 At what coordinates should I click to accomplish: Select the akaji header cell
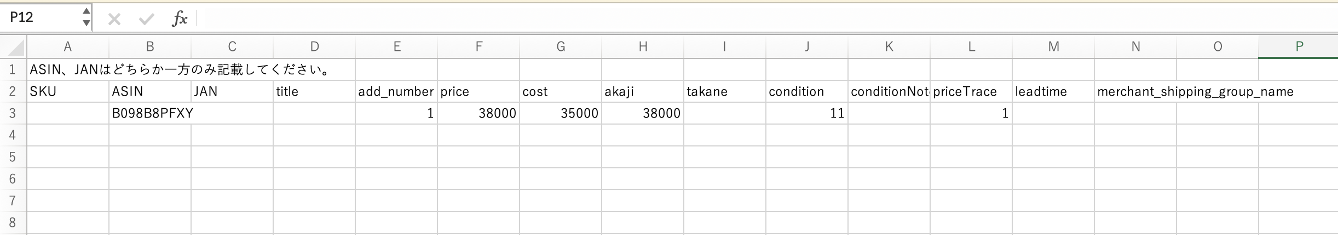[x=643, y=91]
